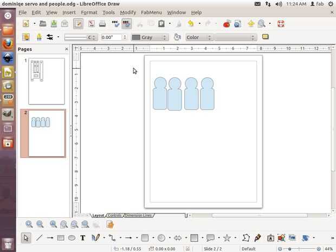Click the Paste clipboard icon
This screenshot has height=252, width=336.
161,23
